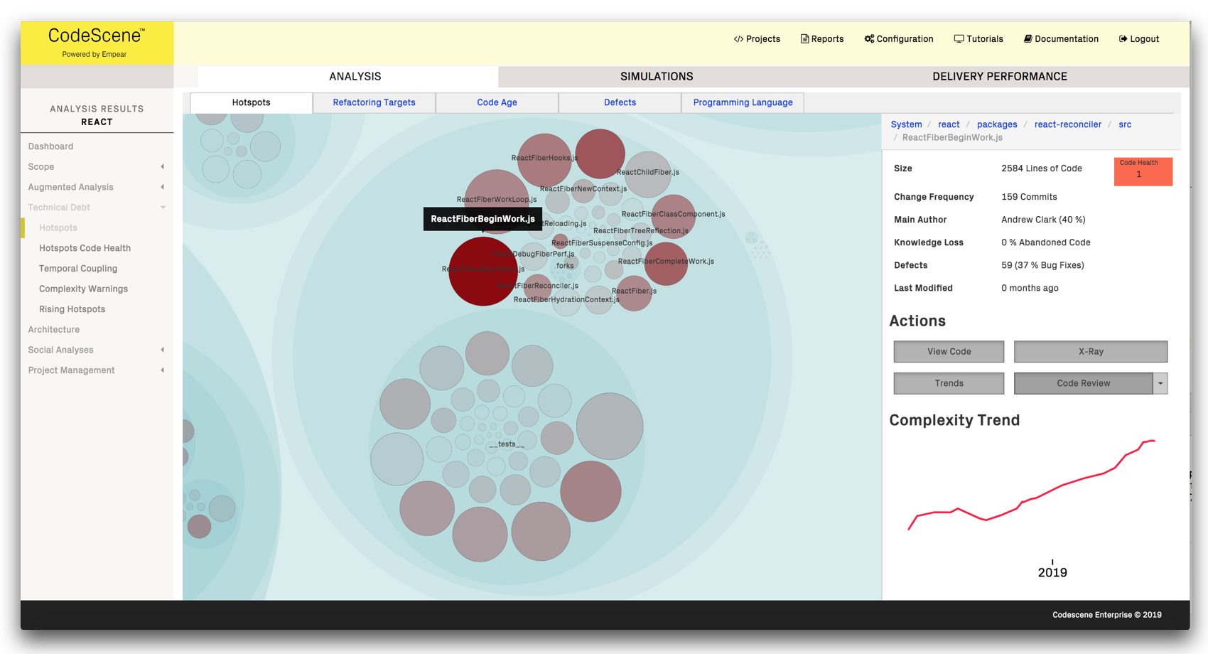
Task: Open the Defects tab
Action: (x=620, y=102)
